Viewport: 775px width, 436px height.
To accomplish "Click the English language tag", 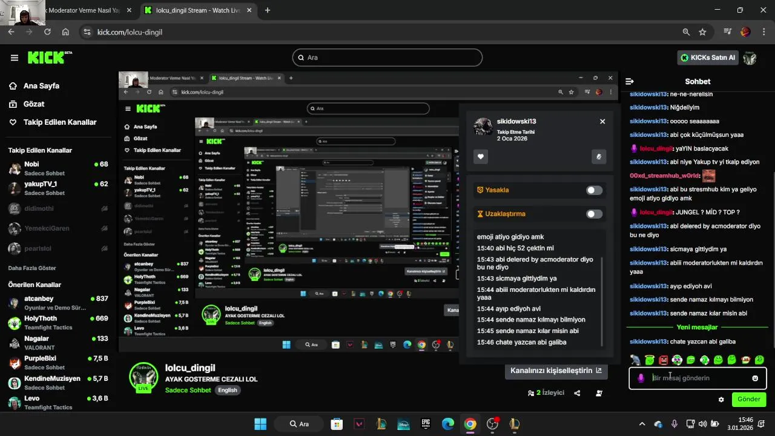I will tap(228, 391).
